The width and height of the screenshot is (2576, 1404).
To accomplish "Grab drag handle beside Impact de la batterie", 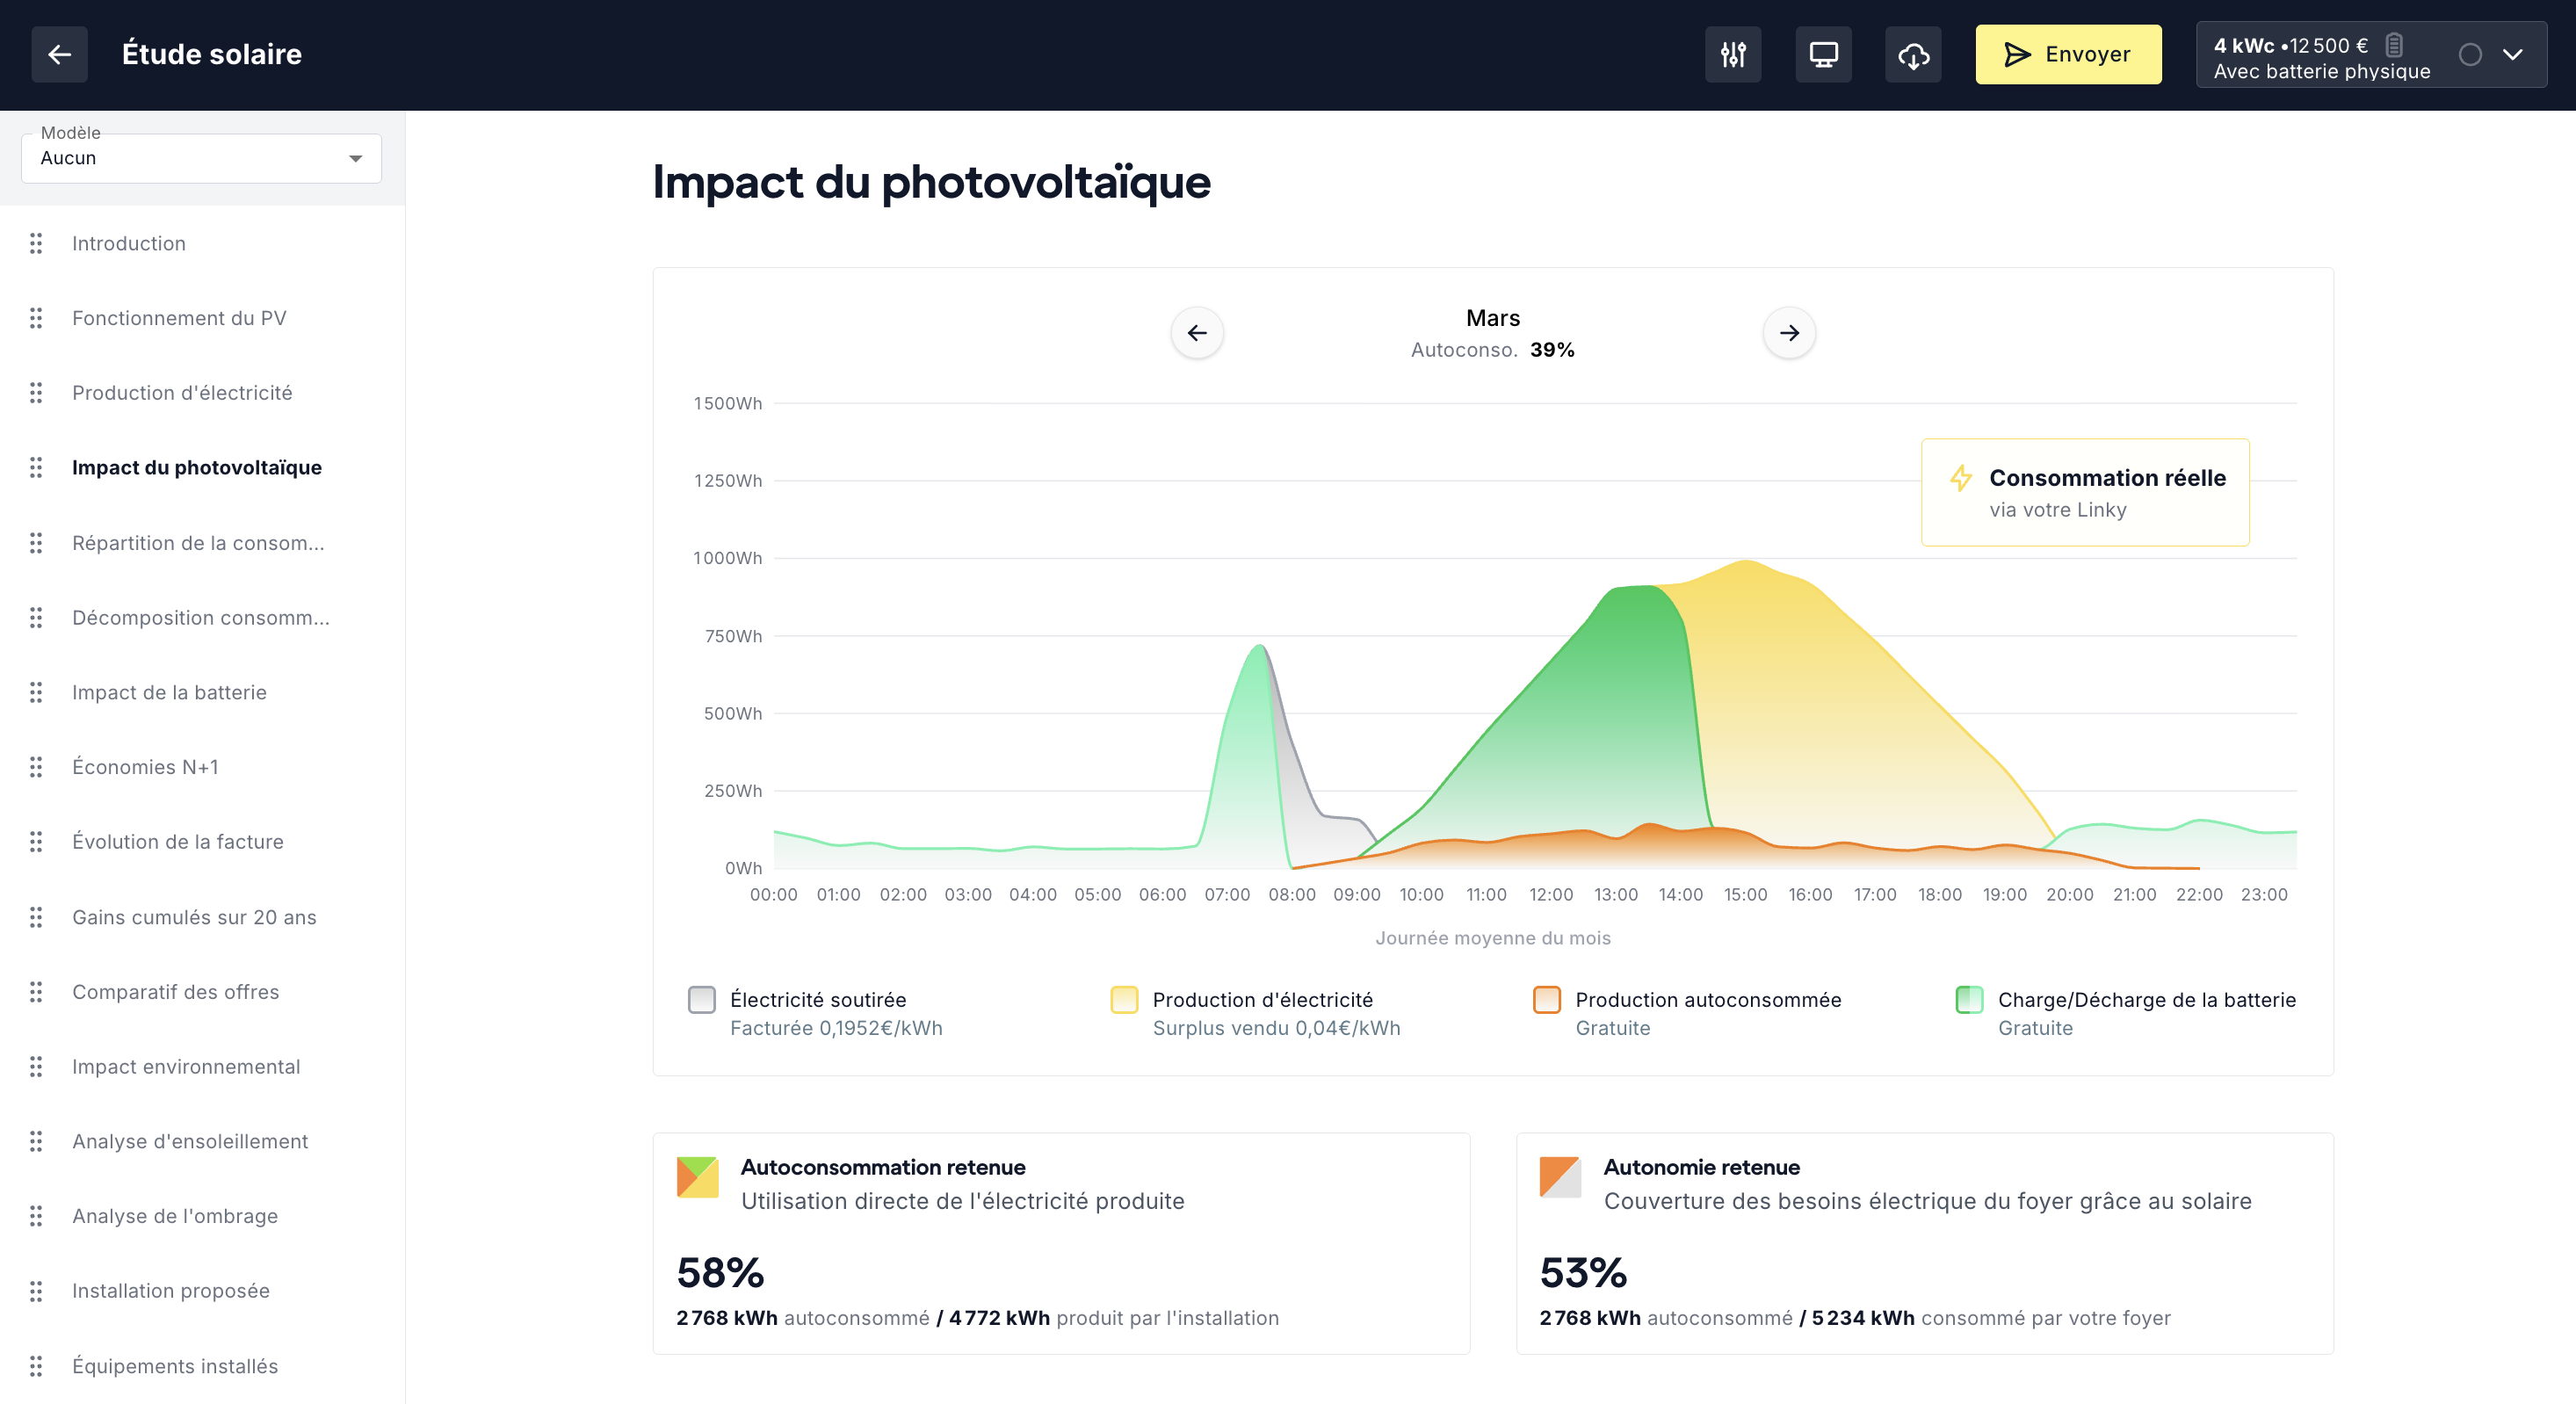I will coord(36,692).
